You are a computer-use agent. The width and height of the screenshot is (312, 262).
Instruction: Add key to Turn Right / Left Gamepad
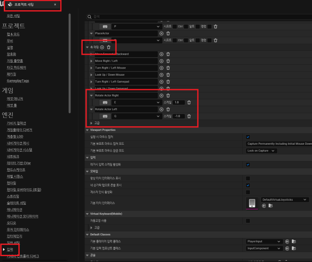pos(161,82)
